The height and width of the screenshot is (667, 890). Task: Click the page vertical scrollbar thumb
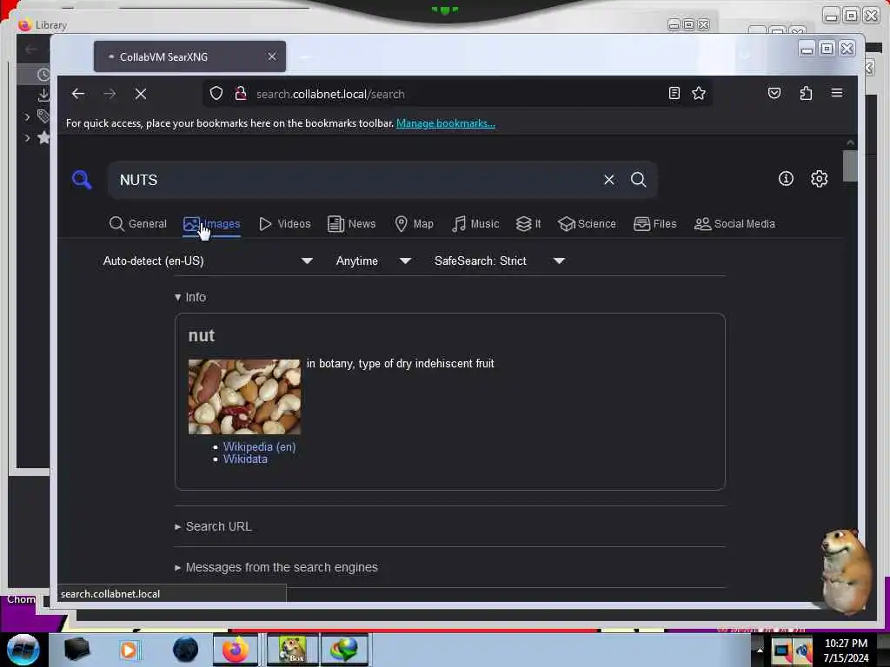coord(850,166)
